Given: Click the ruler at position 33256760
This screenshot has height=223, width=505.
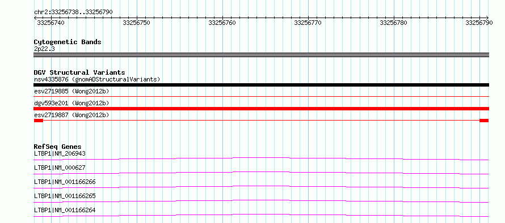Looking at the screenshot, I should click(222, 23).
